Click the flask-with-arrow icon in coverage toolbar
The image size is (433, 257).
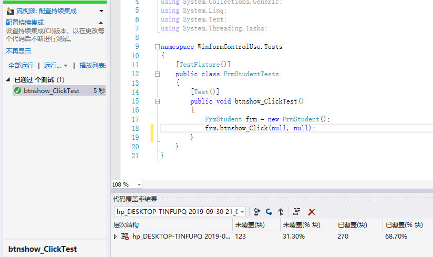(257, 212)
